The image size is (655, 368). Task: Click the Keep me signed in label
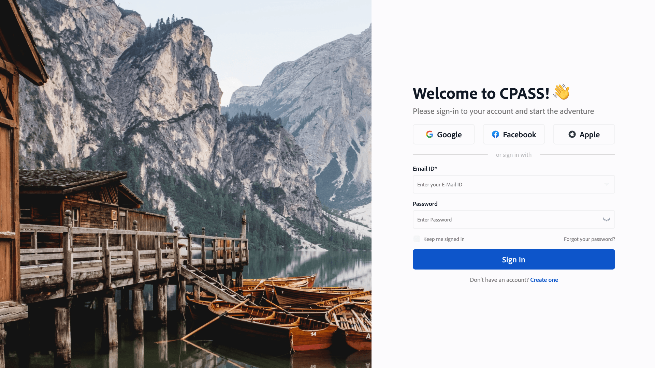[444, 239]
